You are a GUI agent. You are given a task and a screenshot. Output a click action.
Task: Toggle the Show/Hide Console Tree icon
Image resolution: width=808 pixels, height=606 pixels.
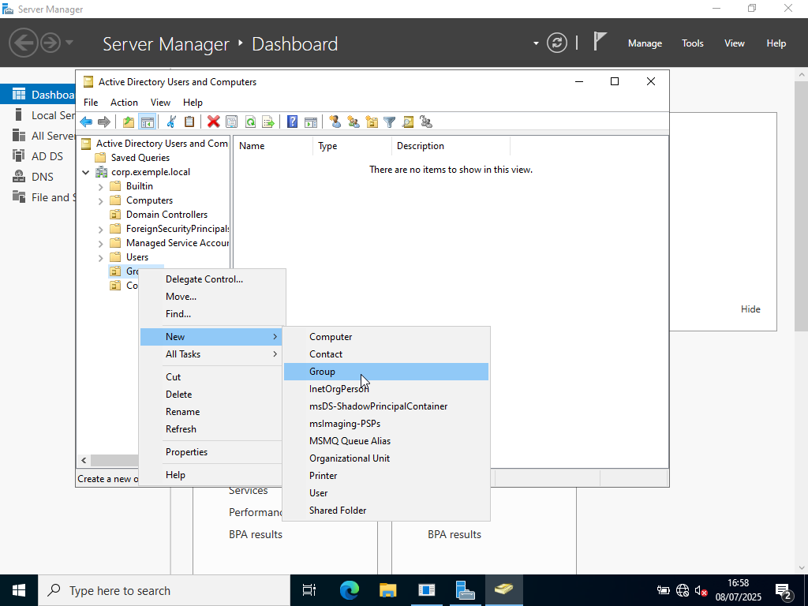click(148, 122)
